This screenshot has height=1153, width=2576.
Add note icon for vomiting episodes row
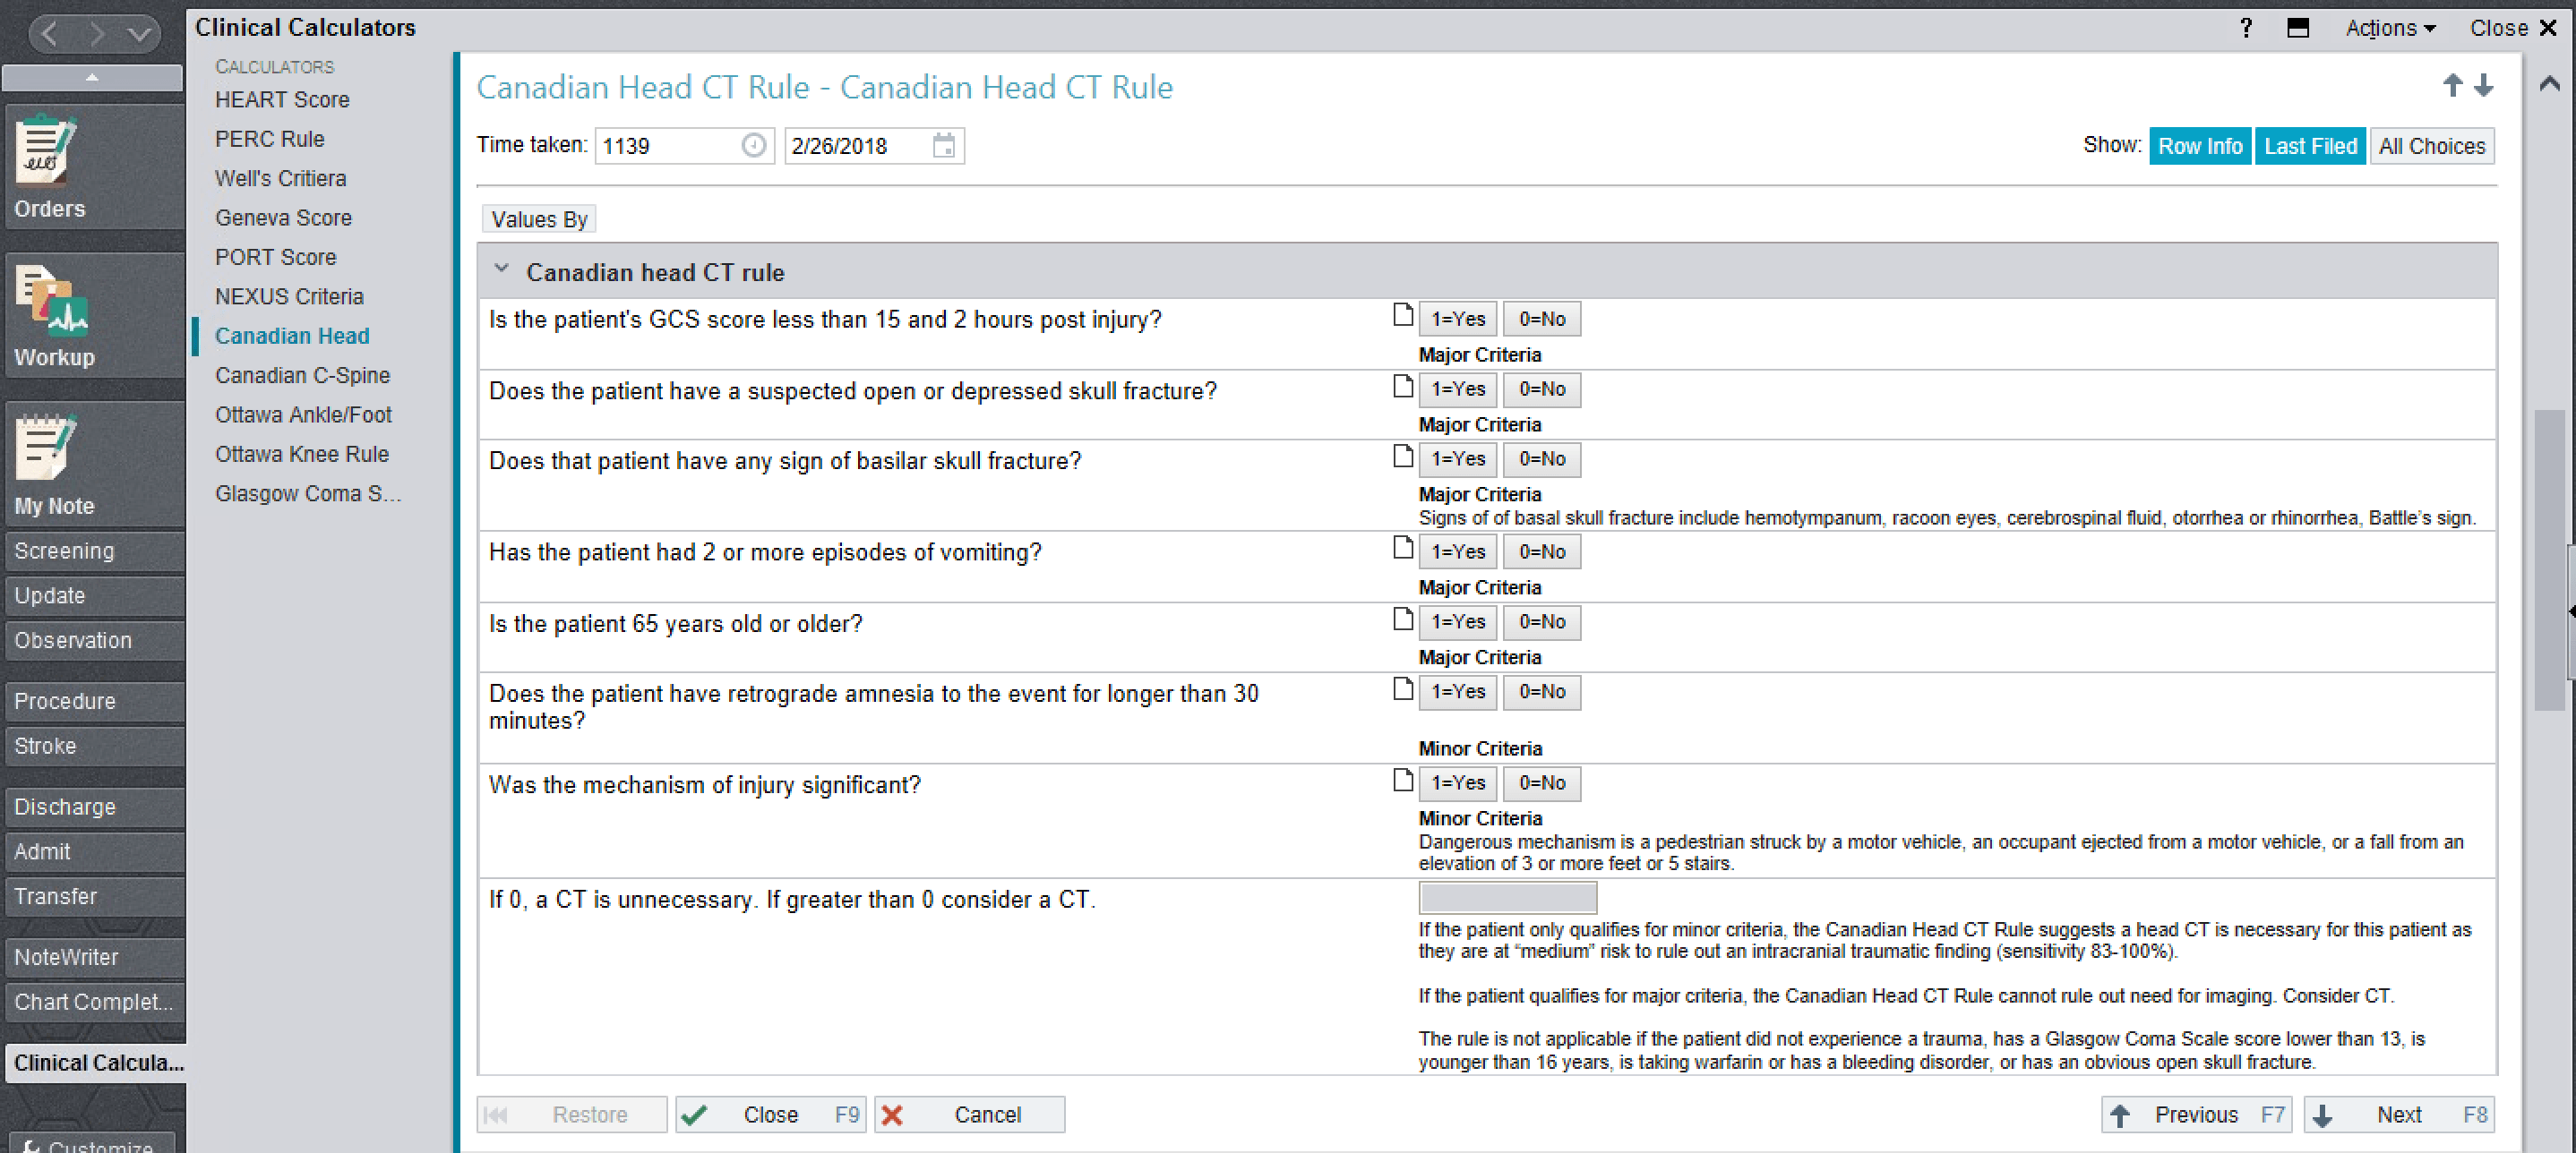(x=1403, y=548)
